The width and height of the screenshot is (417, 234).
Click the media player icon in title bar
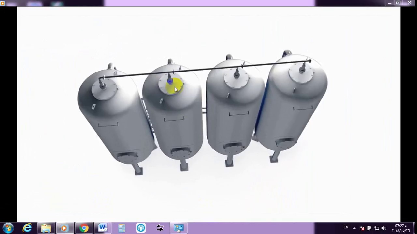point(2,3)
